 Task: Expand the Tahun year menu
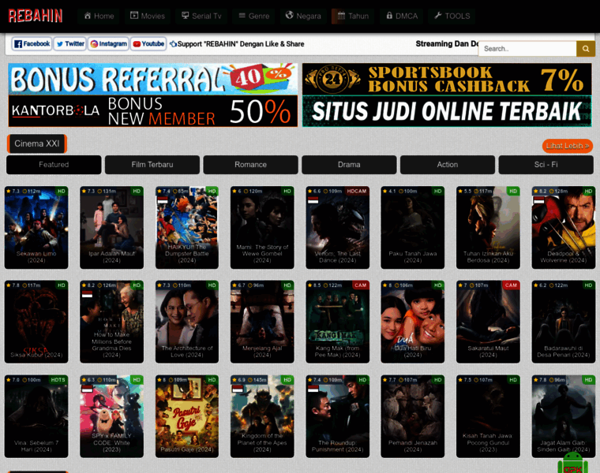[x=353, y=16]
